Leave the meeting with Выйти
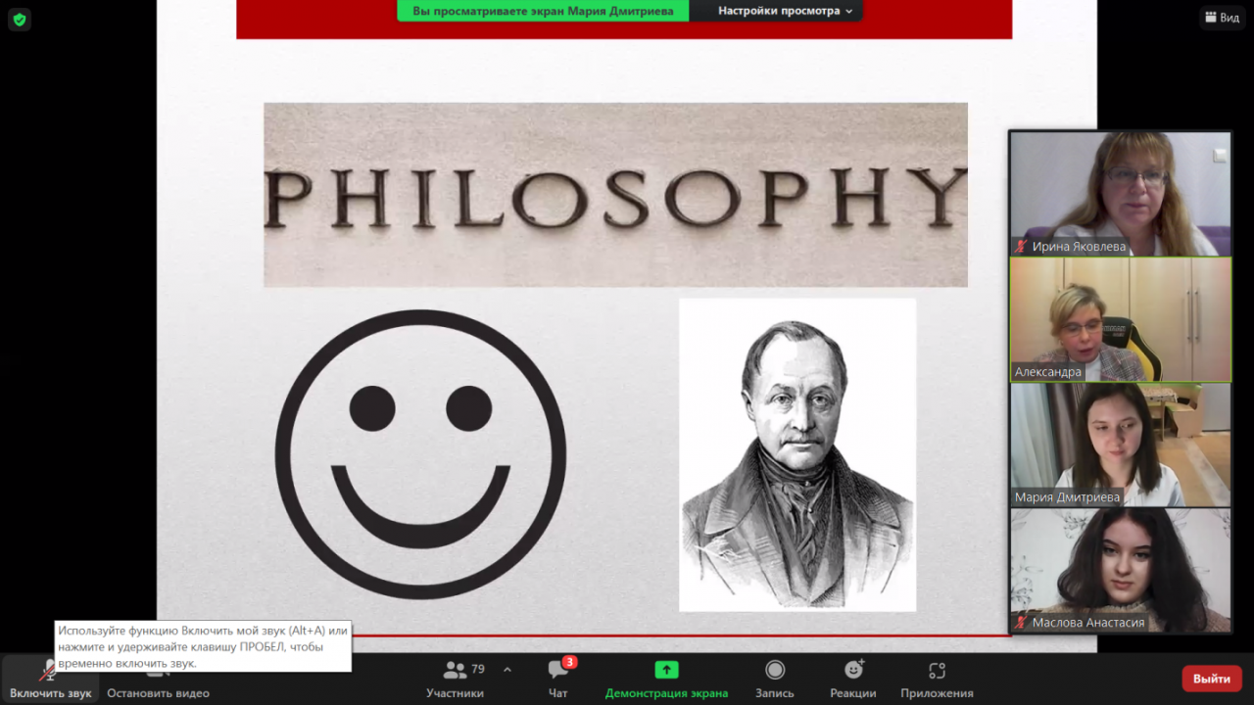 point(1211,679)
